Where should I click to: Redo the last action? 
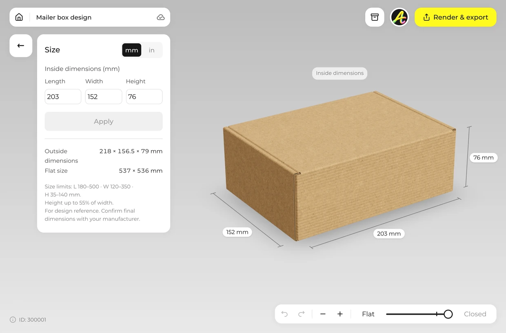[302, 314]
